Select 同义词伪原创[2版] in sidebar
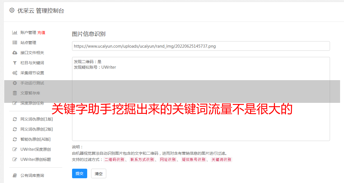 click(x=37, y=129)
